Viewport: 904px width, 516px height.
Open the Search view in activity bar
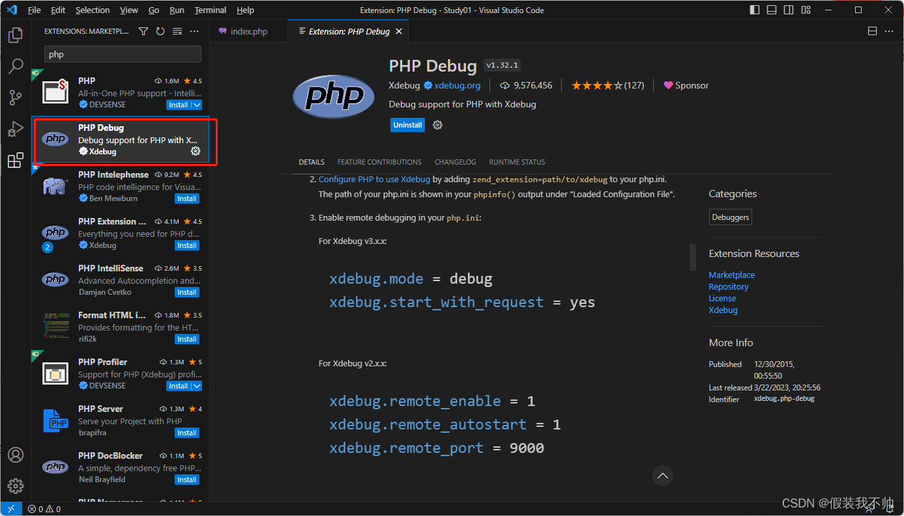tap(16, 66)
